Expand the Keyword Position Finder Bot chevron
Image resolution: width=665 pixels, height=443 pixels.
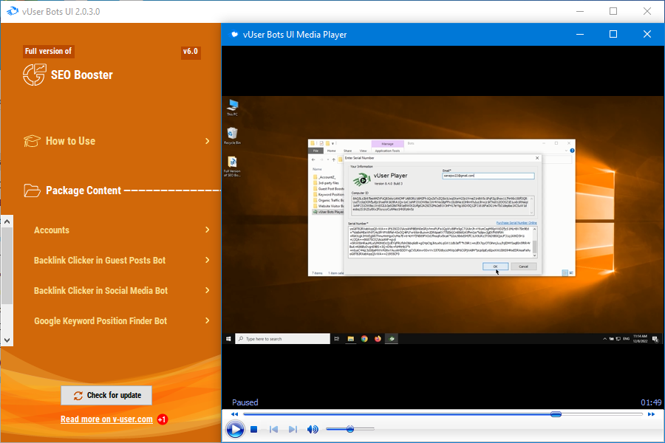click(208, 320)
